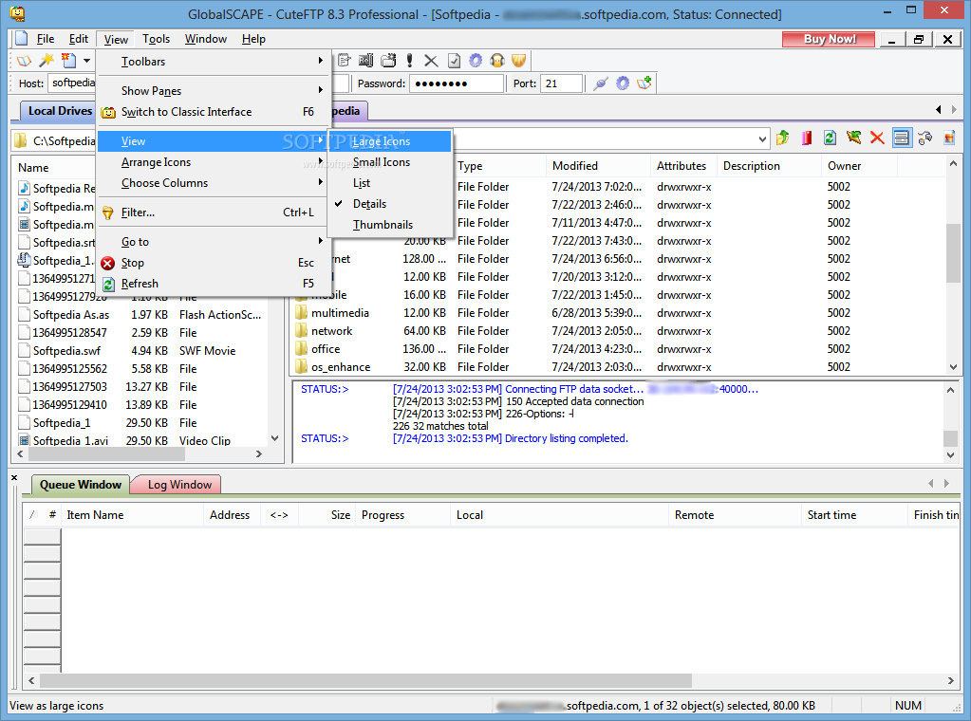
Task: Sort queue by Progress column header
Action: pos(402,515)
